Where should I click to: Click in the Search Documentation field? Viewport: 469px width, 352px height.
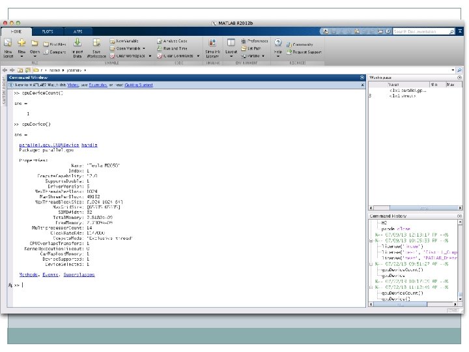[x=421, y=31]
